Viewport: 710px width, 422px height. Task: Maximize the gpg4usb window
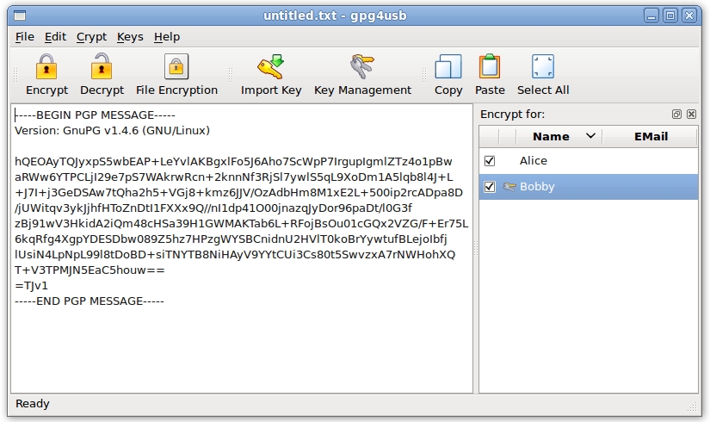(x=670, y=16)
